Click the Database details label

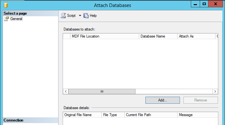coord(77,108)
